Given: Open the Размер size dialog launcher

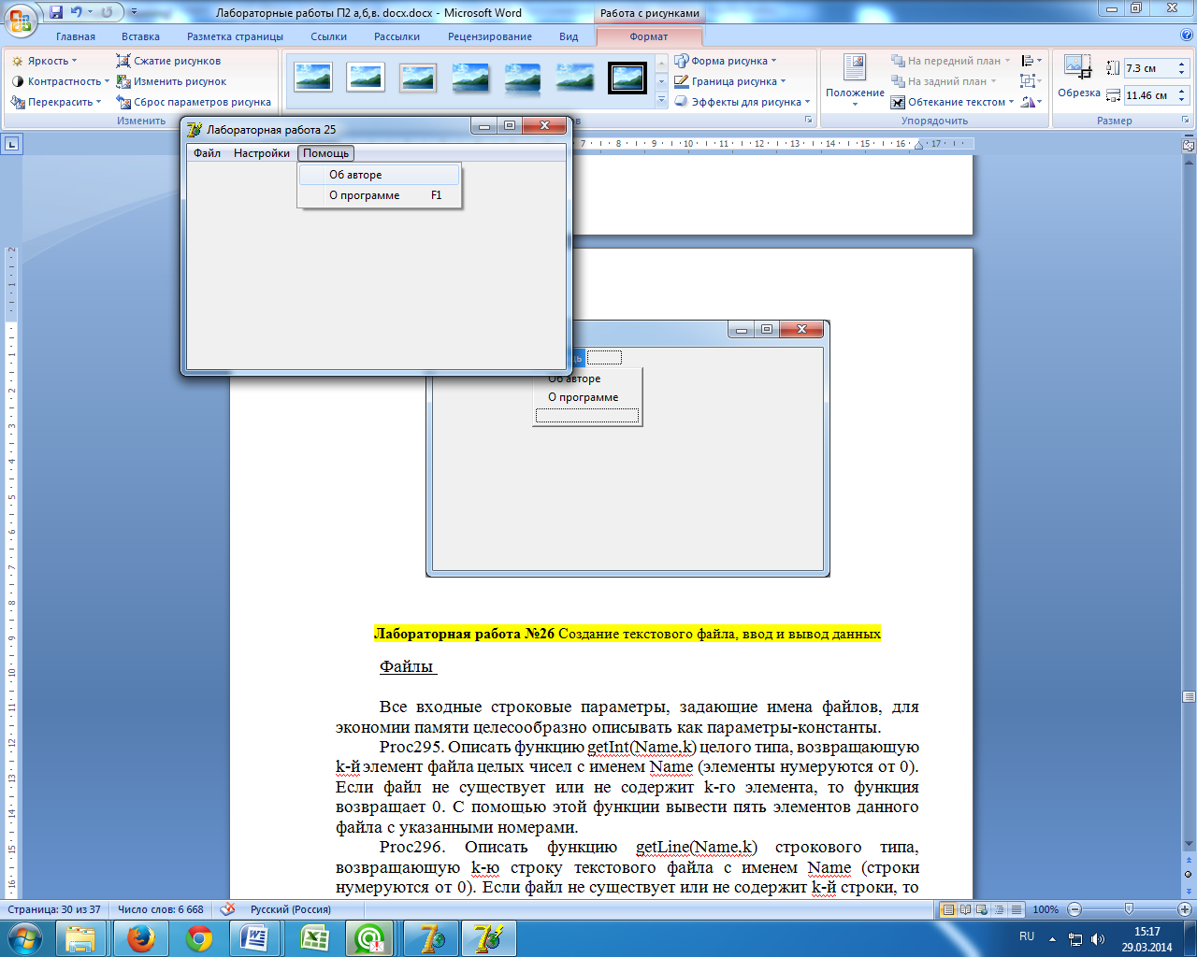Looking at the screenshot, I should click(x=1185, y=121).
